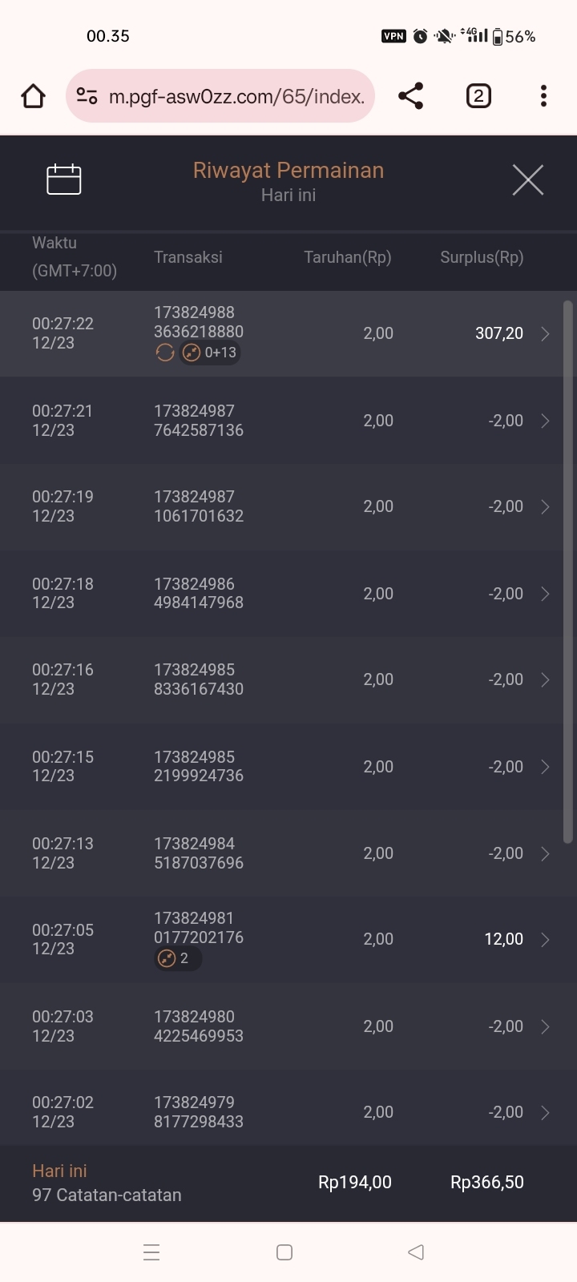Tap the free spin 0+13 badge
The height and width of the screenshot is (1282, 577).
(210, 353)
